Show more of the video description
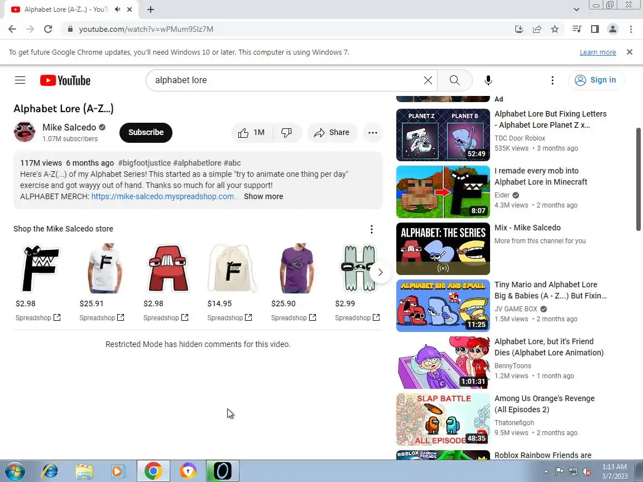Screen dimensions: 643x482 (x=263, y=196)
